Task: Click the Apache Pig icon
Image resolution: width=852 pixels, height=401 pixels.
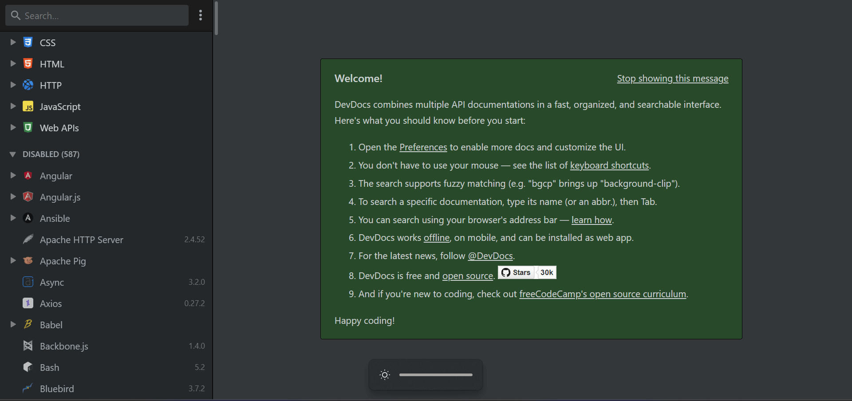Action: pyautogui.click(x=28, y=261)
